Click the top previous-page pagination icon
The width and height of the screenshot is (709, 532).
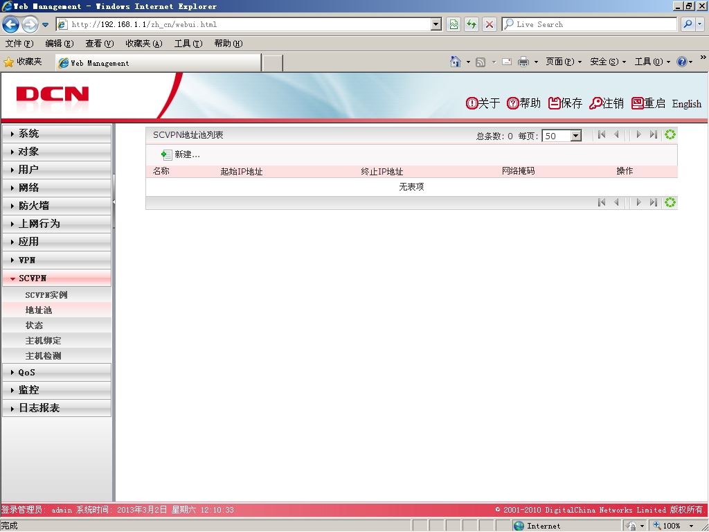coord(616,134)
